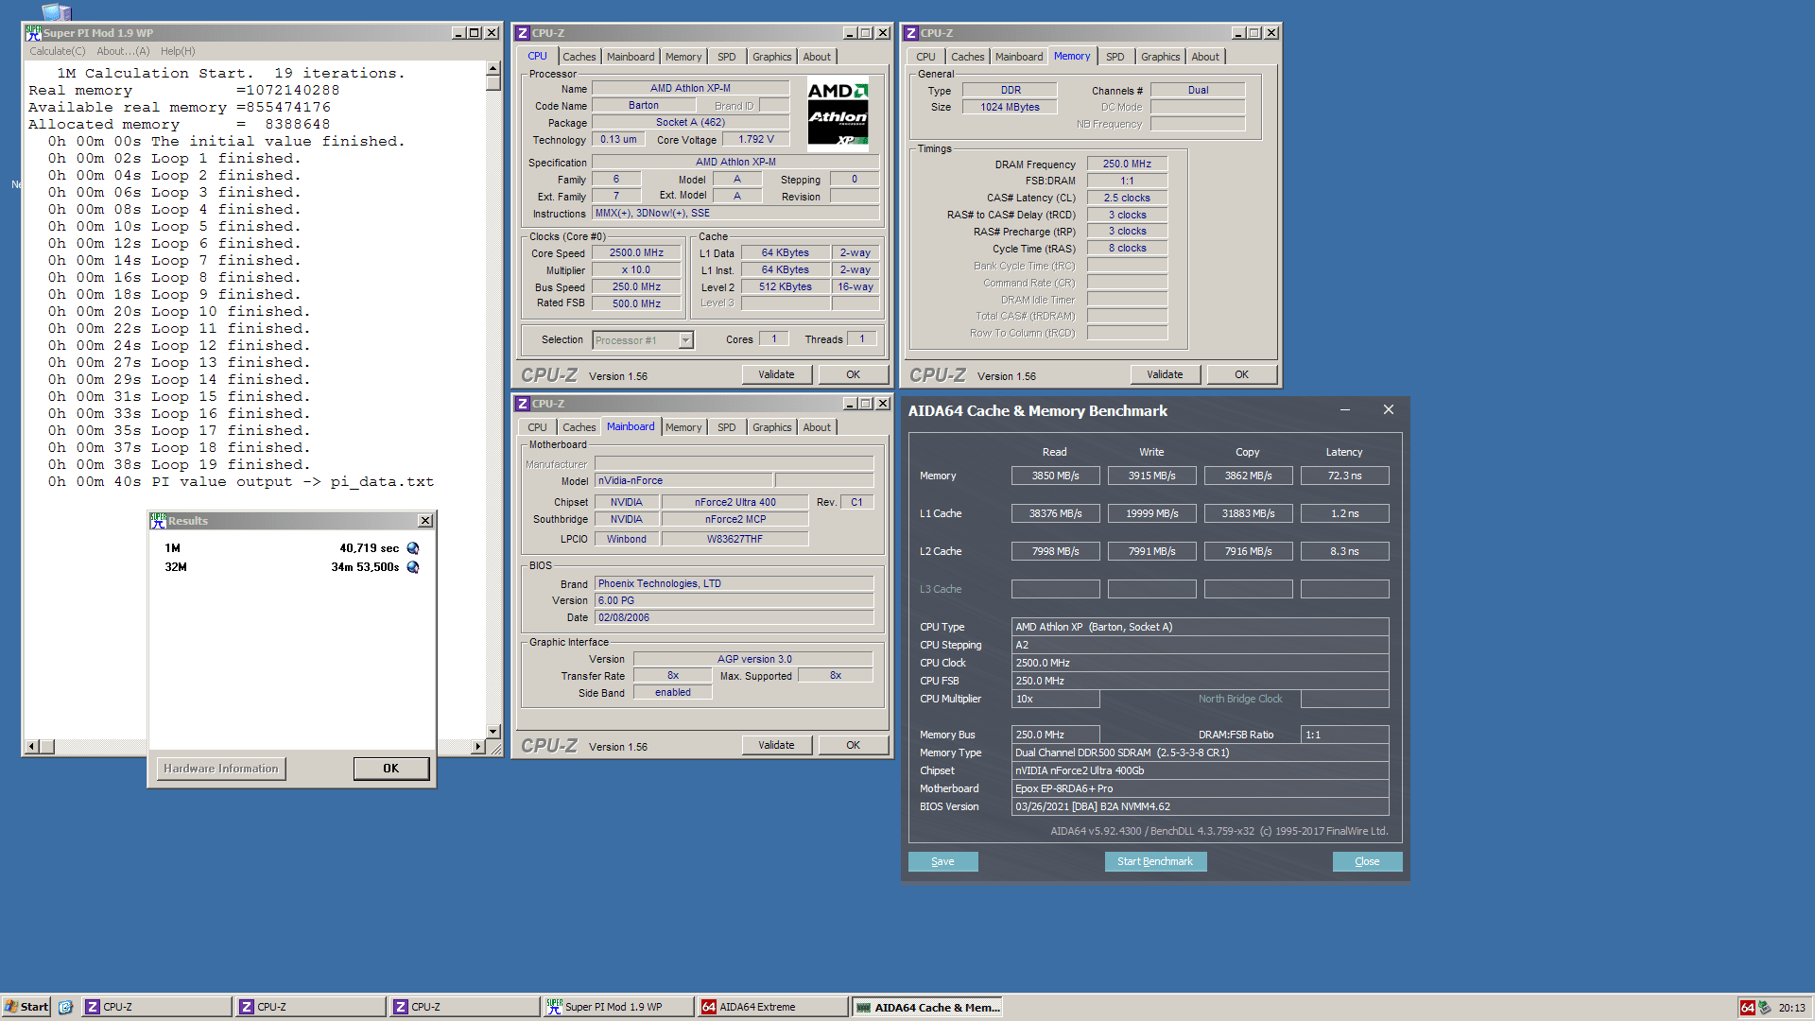Viewport: 1815px width, 1021px height.
Task: Click the Memory Read 3850 MB/s field
Action: point(1055,476)
